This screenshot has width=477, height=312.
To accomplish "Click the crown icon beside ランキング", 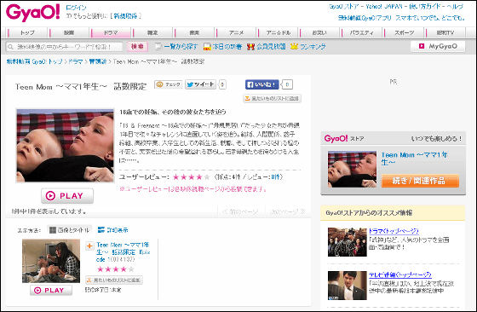I will pos(294,47).
